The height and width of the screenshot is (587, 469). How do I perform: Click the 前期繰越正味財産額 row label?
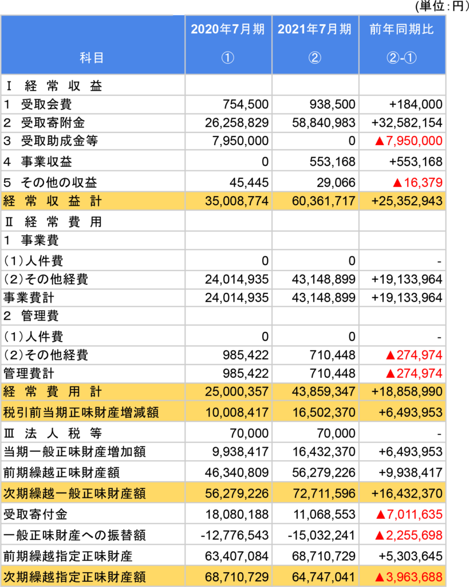(62, 473)
